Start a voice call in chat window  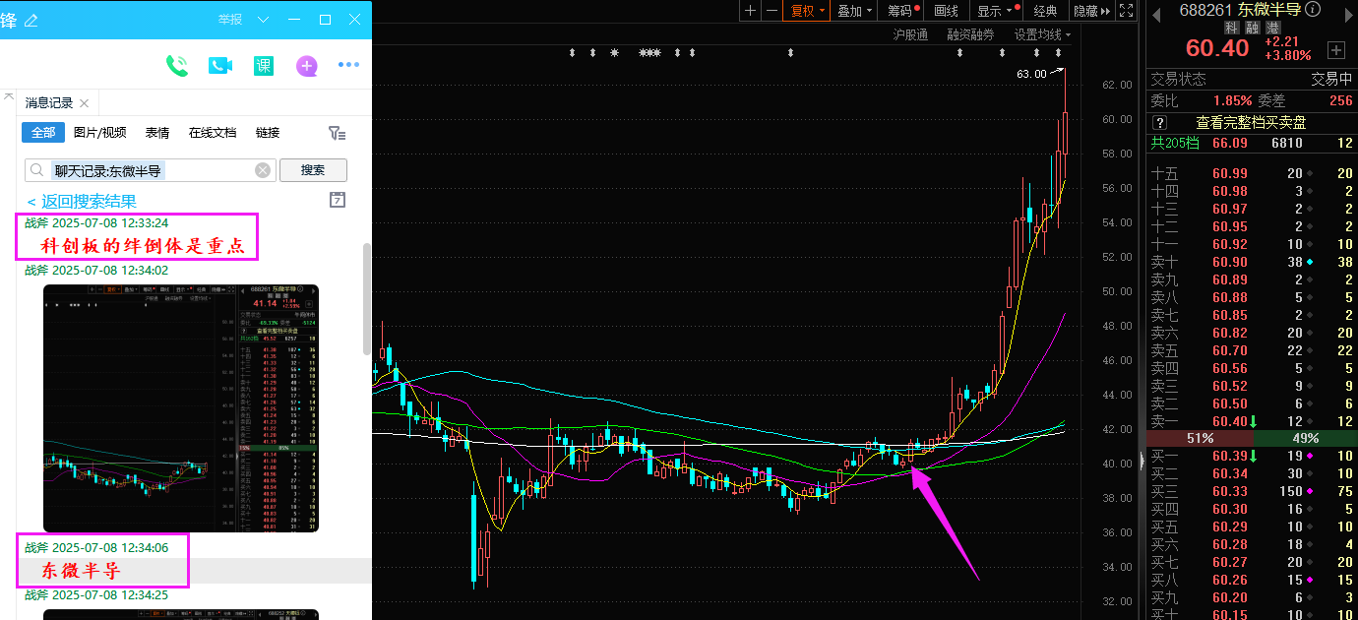pos(177,65)
